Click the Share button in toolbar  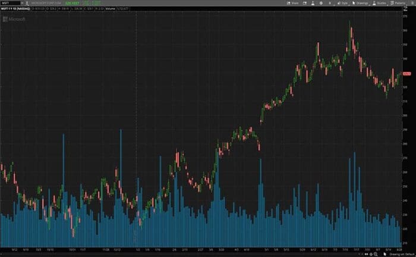coord(292,3)
